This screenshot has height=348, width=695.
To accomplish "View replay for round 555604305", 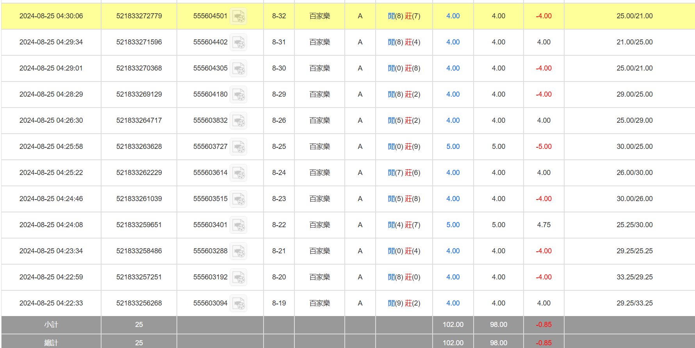I will tap(238, 69).
